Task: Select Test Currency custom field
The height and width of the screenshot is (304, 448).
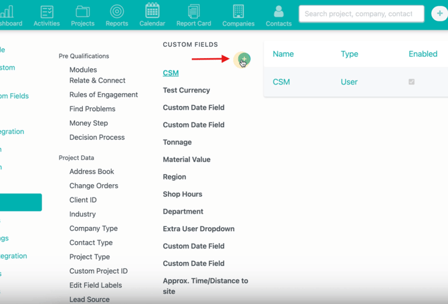Action: pos(187,90)
